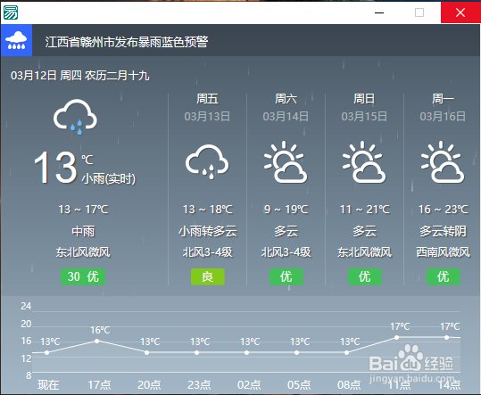Click the 西南风微风 wind text

(x=444, y=252)
